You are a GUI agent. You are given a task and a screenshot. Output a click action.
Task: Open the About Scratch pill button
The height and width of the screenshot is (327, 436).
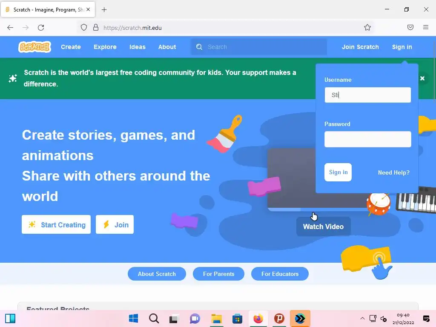pyautogui.click(x=157, y=274)
